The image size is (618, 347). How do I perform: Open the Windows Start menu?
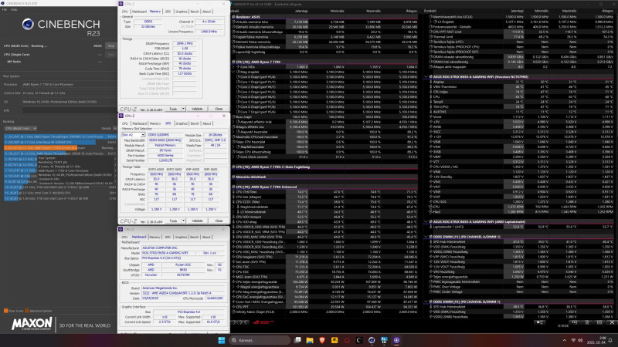222,340
